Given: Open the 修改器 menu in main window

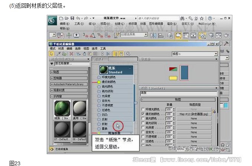Looking at the screenshot, I should coord(132,24).
